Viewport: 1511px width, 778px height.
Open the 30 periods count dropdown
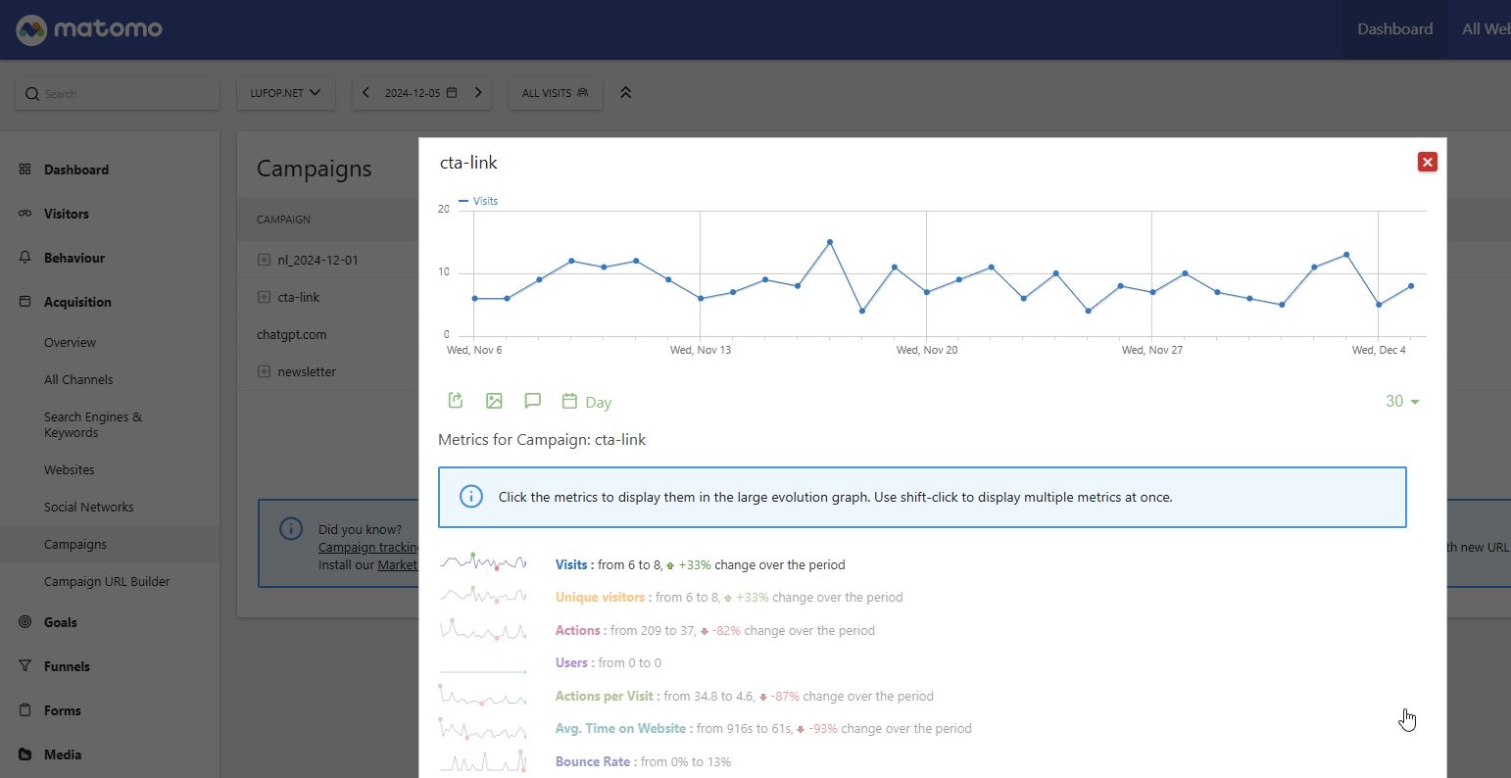coord(1402,402)
